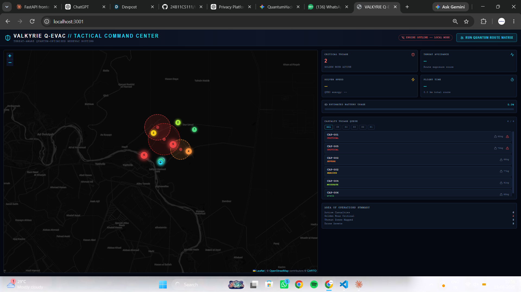Image resolution: width=521 pixels, height=292 pixels.
Task: Click the Solver Speed lightning bolt icon
Action: point(413,80)
